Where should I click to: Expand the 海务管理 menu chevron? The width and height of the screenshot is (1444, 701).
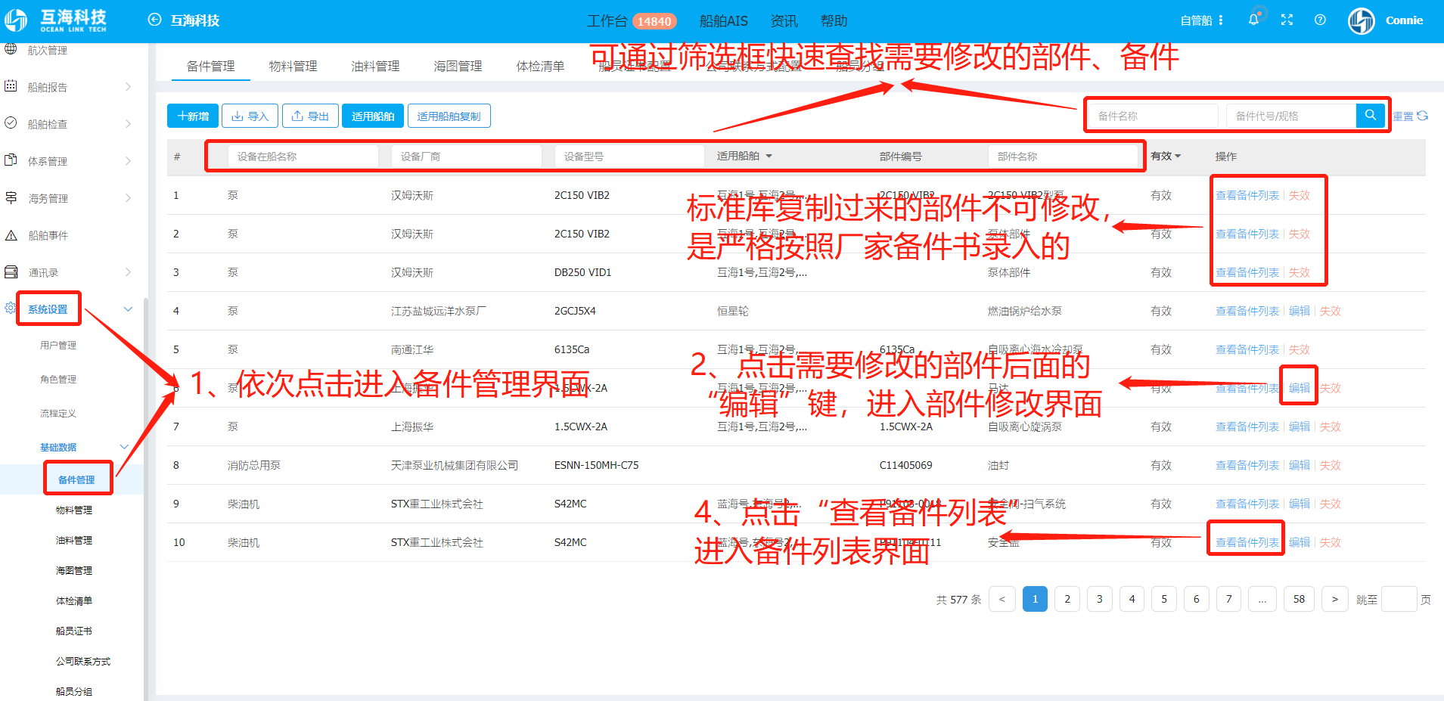coord(128,198)
